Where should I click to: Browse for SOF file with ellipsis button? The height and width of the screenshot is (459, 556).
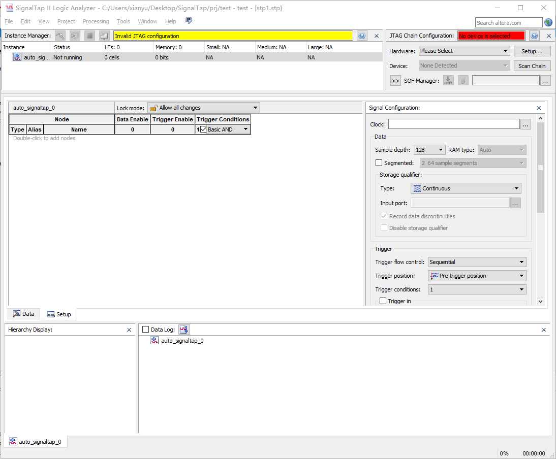click(x=545, y=81)
